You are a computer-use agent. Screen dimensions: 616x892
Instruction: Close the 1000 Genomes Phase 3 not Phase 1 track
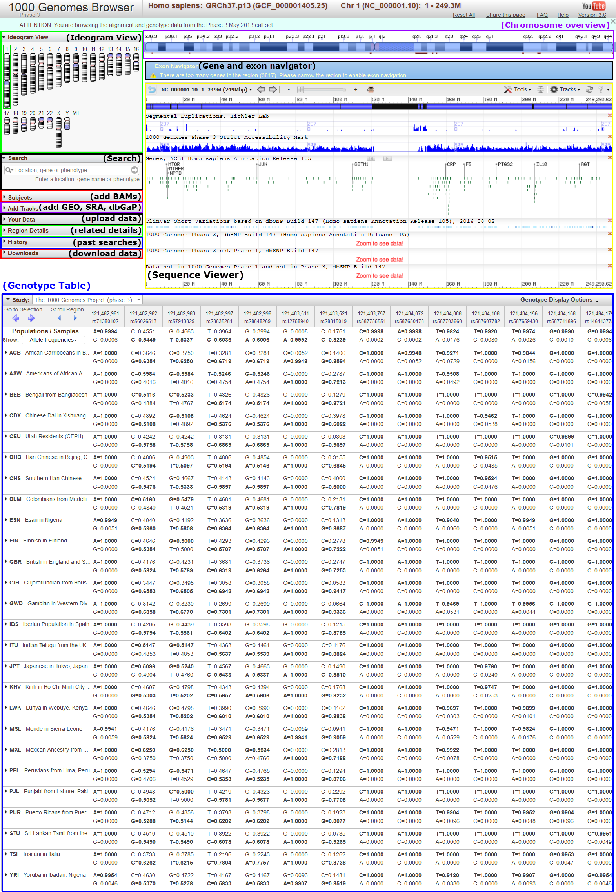point(610,250)
